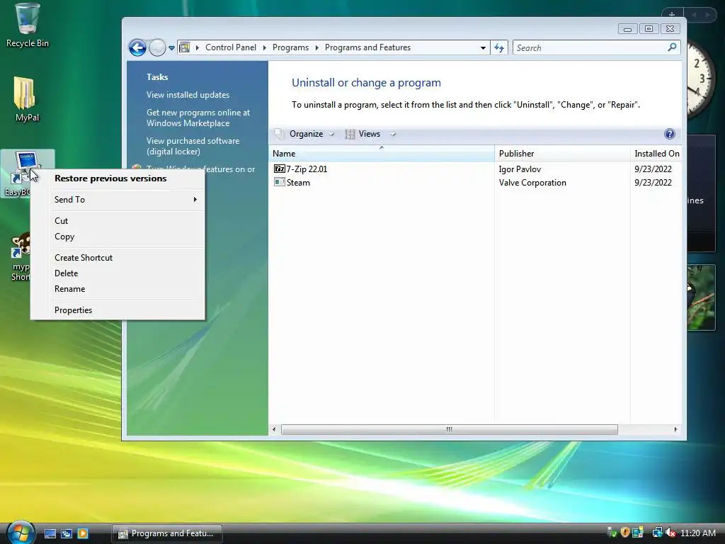The image size is (725, 544).
Task: Click the muted volume tray icon
Action: pos(670,533)
